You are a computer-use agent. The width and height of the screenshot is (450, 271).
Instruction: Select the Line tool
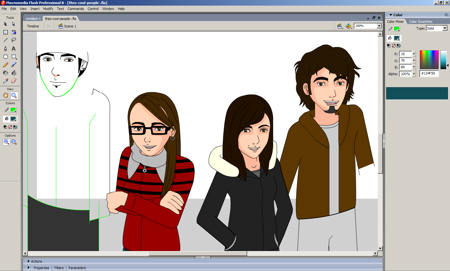click(x=5, y=40)
